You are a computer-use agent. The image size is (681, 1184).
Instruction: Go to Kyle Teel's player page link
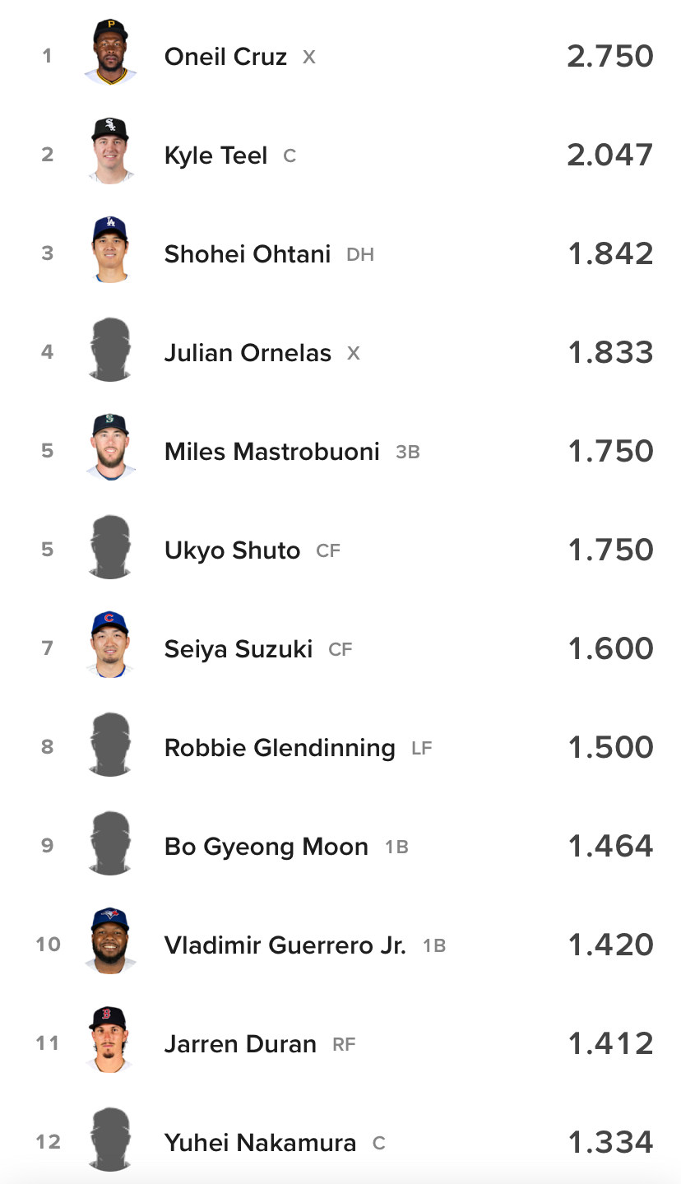(215, 156)
